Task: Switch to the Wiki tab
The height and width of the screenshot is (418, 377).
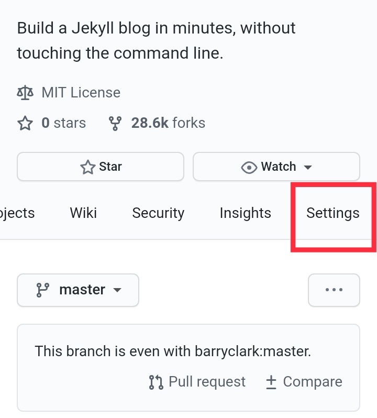Action: 83,213
